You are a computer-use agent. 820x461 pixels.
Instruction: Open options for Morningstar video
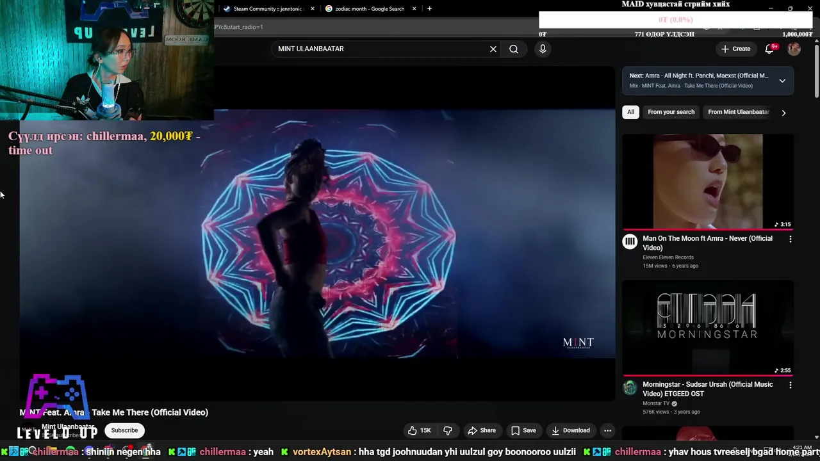(790, 385)
